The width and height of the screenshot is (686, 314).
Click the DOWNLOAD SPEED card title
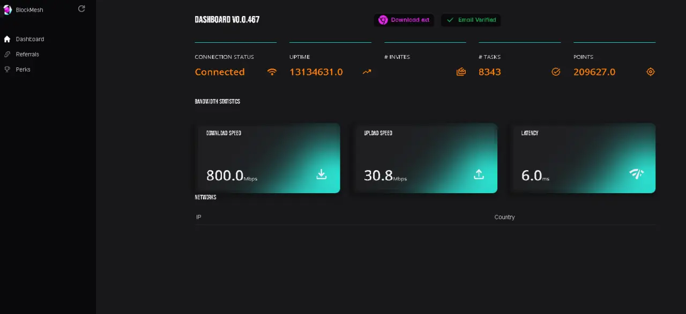(x=223, y=133)
